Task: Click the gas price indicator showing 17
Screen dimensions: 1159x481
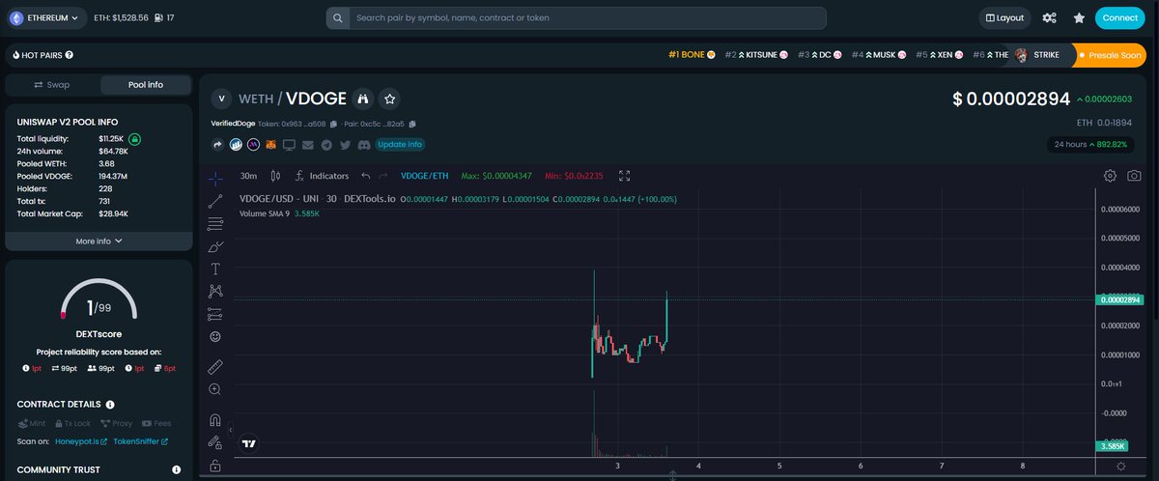Action: [164, 17]
